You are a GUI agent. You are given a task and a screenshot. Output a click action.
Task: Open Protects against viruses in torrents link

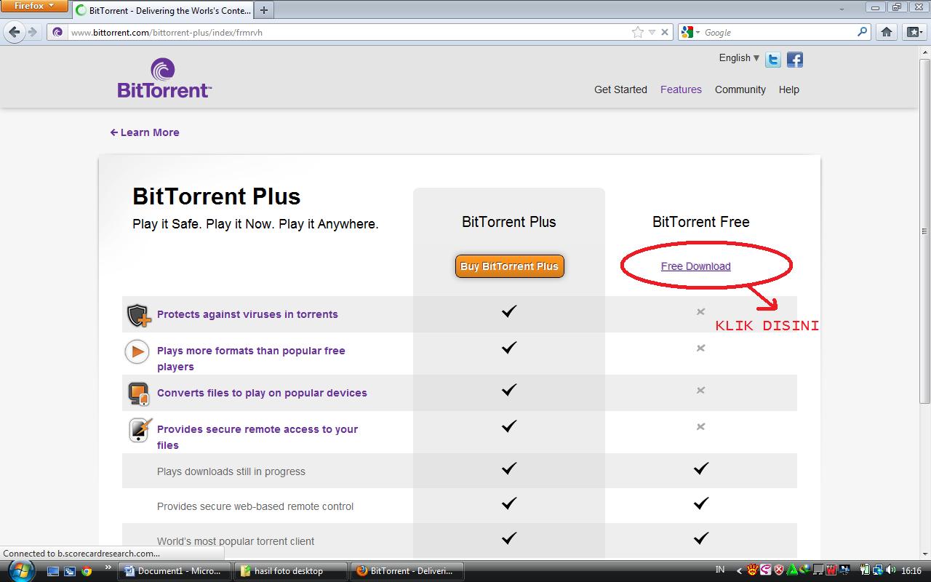coord(247,314)
